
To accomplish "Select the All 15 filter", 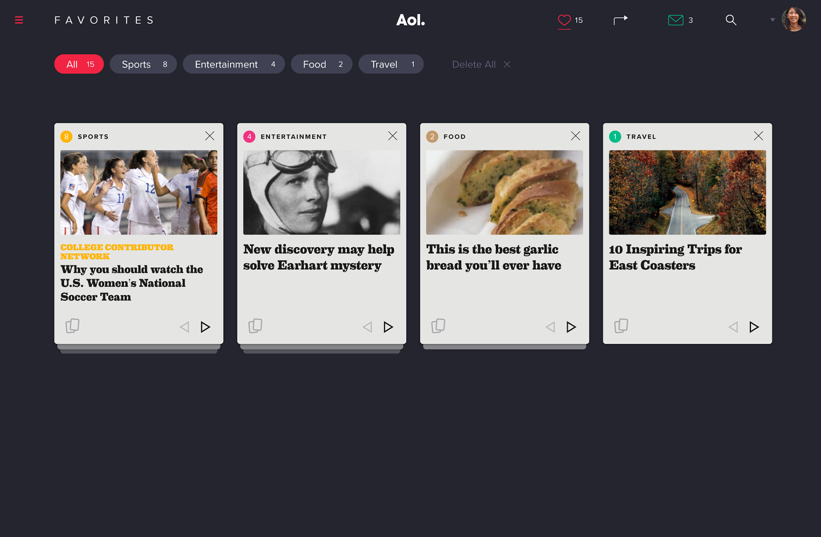I will (x=79, y=64).
